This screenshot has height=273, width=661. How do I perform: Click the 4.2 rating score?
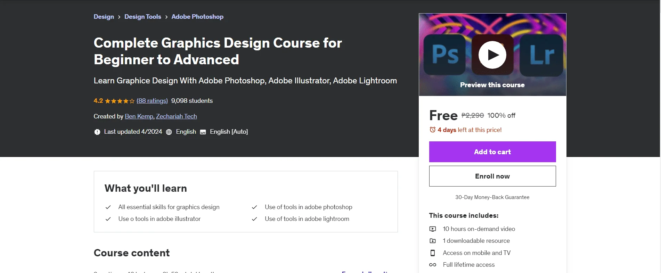pyautogui.click(x=98, y=101)
